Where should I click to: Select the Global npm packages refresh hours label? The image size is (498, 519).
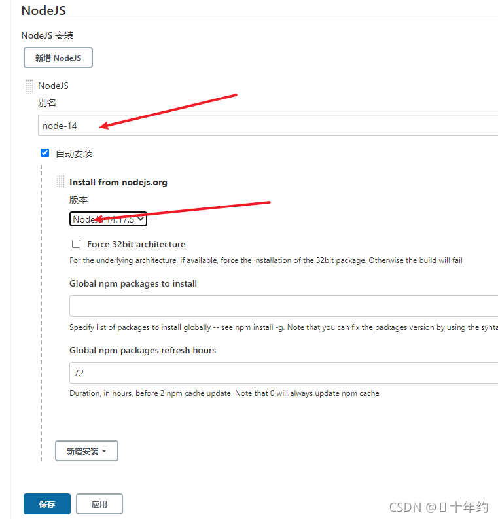143,350
